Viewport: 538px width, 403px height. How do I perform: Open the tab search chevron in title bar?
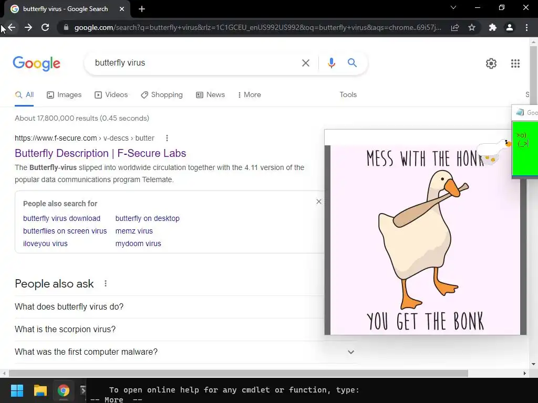(x=453, y=7)
